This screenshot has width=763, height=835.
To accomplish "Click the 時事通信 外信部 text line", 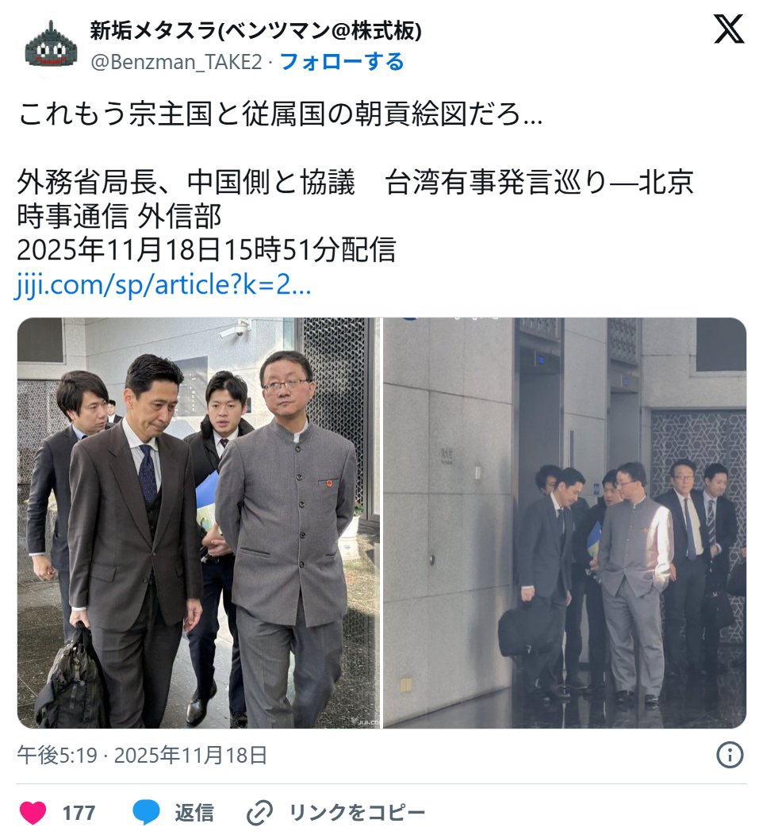I will [x=119, y=216].
